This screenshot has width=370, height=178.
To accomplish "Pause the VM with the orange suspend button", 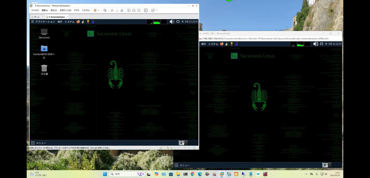I will coord(95,10).
